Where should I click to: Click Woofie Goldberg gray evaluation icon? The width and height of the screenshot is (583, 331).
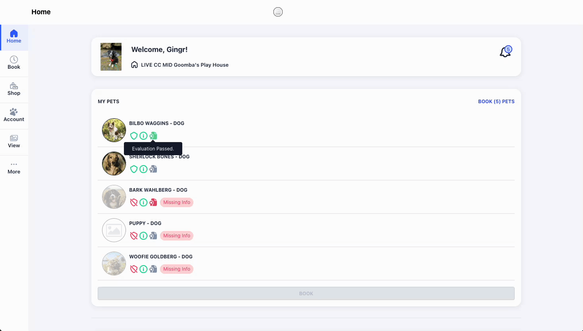153,269
